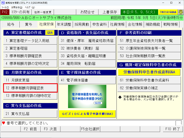Select the 社保労保 tab

tap(46, 24)
